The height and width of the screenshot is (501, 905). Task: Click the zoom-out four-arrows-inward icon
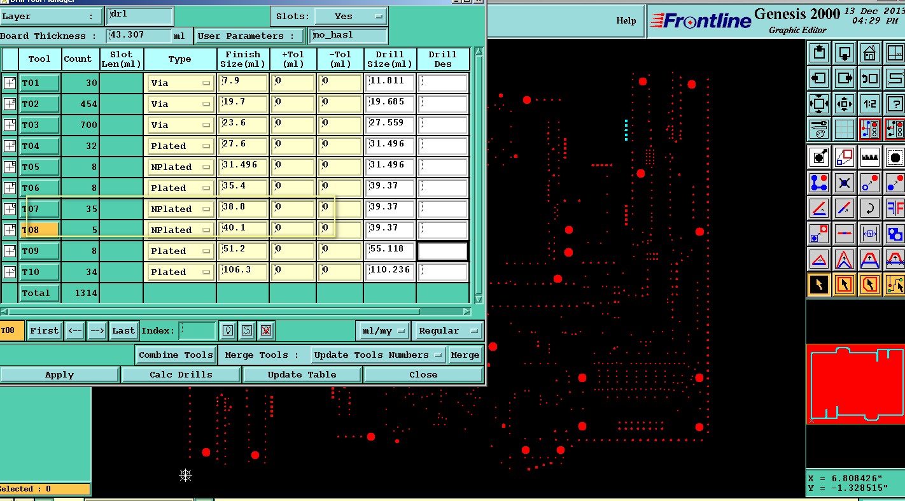[844, 103]
